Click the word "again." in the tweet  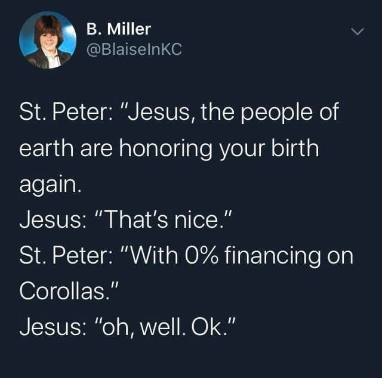(48, 184)
